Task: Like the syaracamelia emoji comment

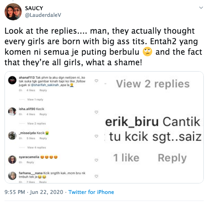Action: pos(96,160)
